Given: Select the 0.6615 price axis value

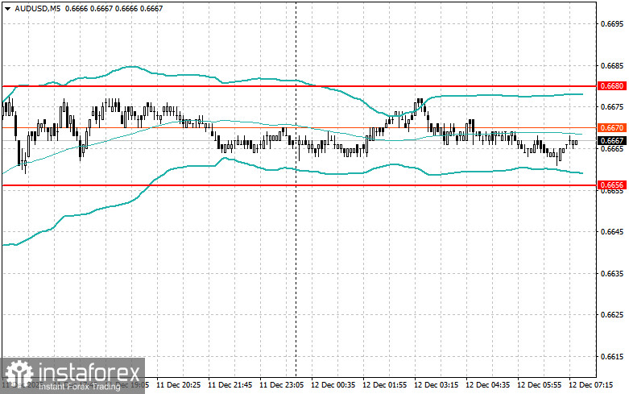Looking at the screenshot, I should (612, 356).
